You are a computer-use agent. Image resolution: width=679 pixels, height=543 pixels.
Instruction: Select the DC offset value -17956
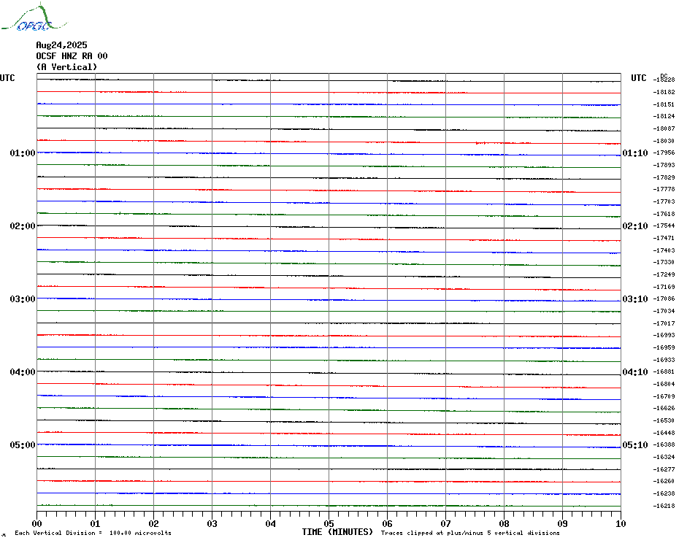tap(664, 153)
